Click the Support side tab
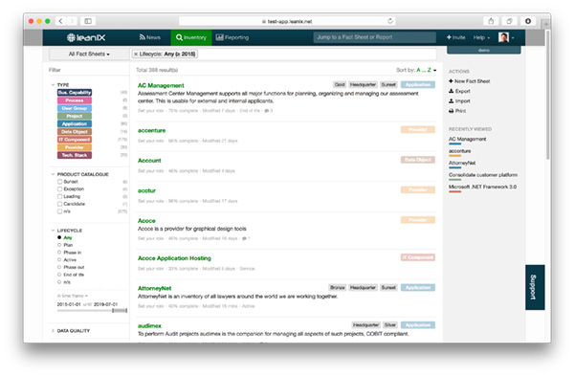The height and width of the screenshot is (376, 574). [x=535, y=287]
